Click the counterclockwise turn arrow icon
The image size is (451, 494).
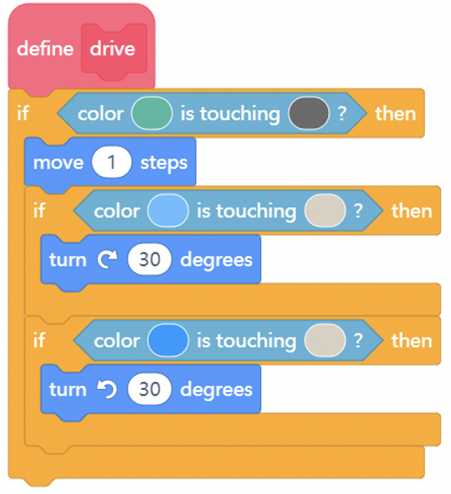(107, 389)
